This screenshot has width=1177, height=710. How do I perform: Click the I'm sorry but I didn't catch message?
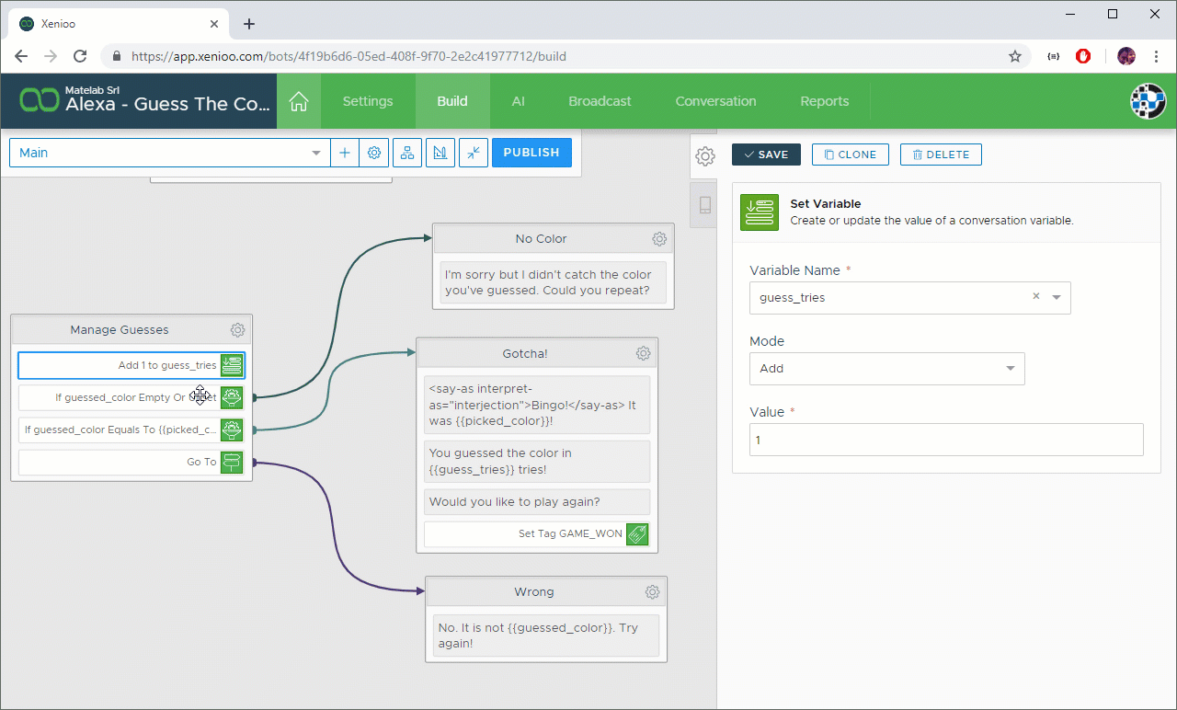(554, 282)
